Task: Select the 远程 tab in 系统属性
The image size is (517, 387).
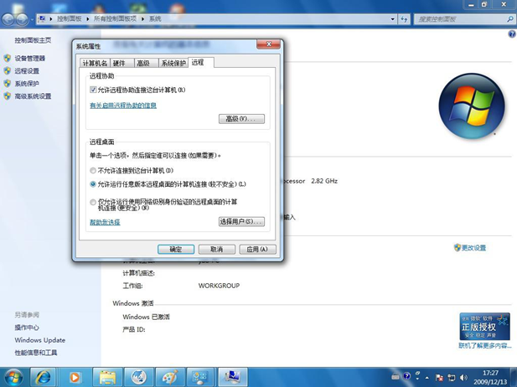Action: pos(201,62)
